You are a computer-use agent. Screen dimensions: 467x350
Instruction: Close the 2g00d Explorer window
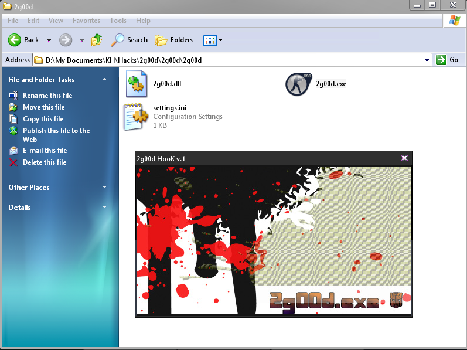453,5
